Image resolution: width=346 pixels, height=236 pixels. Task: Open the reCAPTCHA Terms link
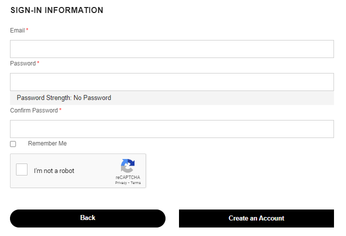tap(135, 183)
